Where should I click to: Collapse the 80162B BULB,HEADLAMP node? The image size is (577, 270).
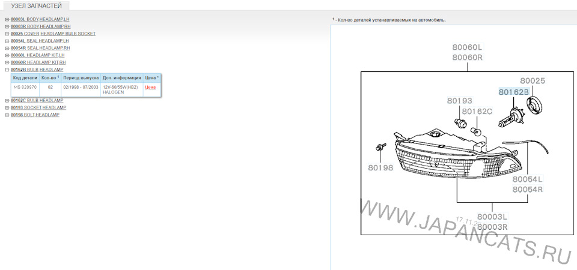(7, 70)
